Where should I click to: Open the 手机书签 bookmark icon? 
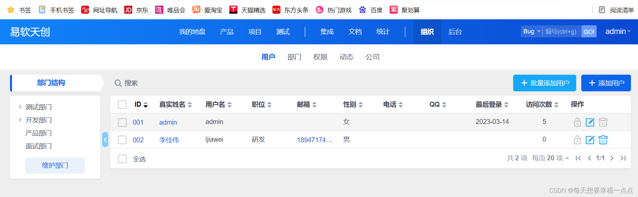pyautogui.click(x=42, y=10)
